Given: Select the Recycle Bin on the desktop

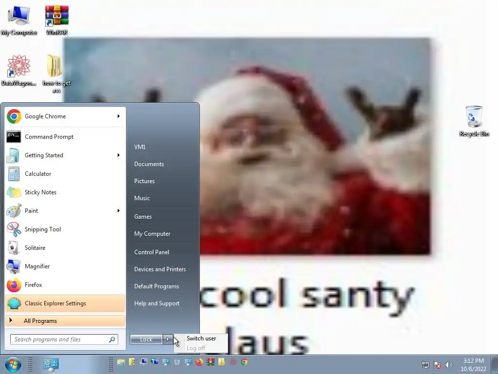Looking at the screenshot, I should 474,121.
